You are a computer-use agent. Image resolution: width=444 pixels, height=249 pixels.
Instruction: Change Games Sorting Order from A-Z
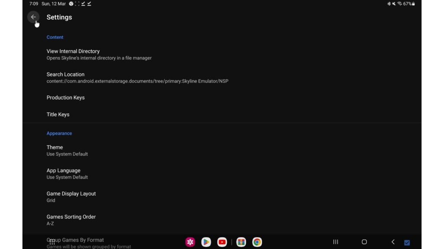click(x=71, y=220)
